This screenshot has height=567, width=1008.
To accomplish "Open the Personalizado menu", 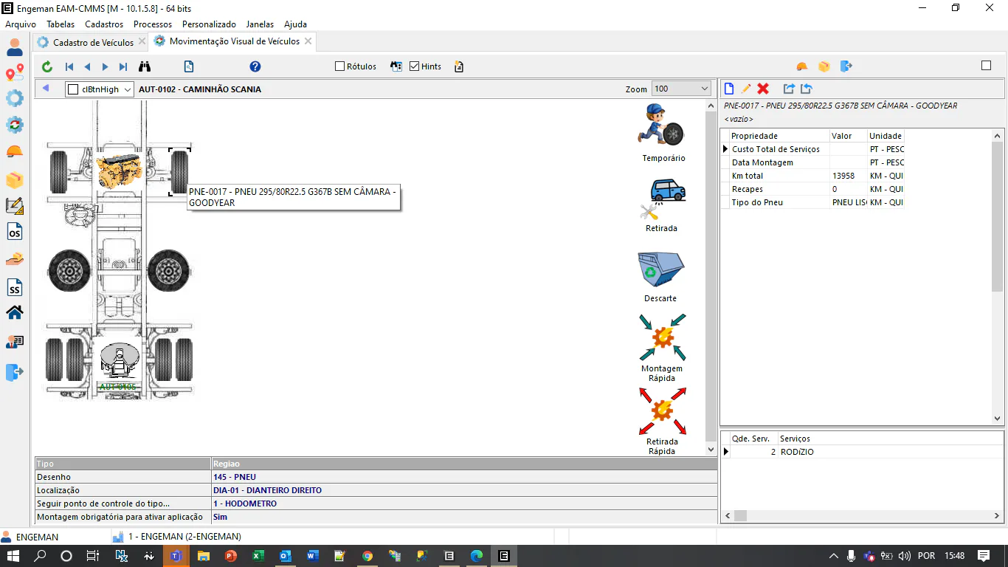I will (209, 24).
